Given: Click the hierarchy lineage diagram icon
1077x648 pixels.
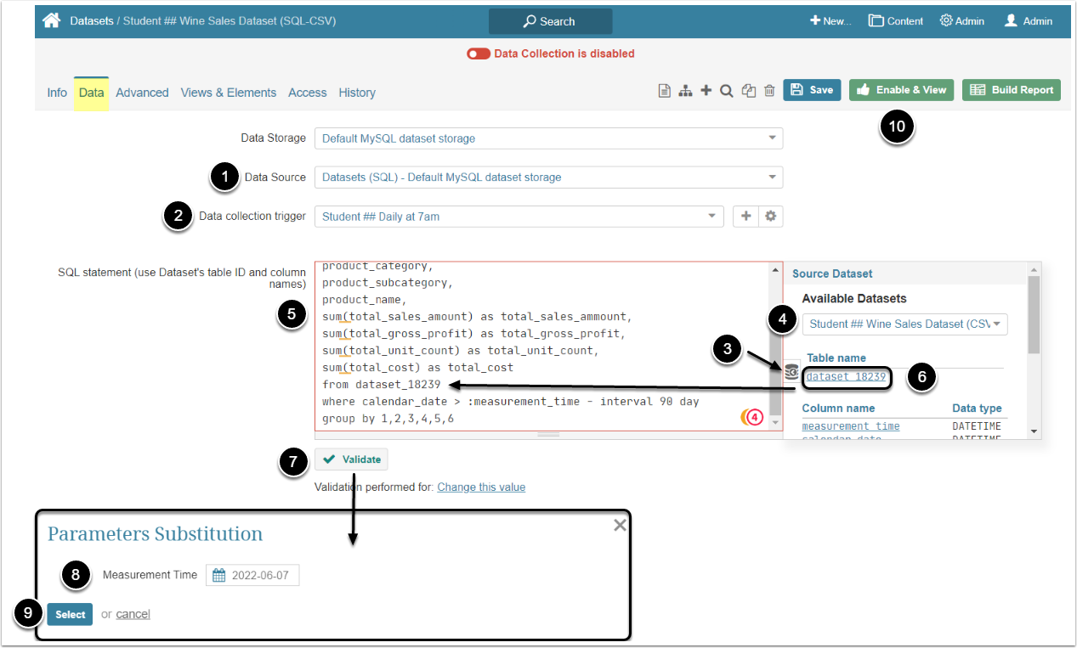Looking at the screenshot, I should (685, 91).
